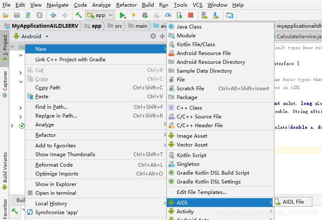Select Show in Explorer option
Viewport: 322px width, 220px height.
point(96,184)
